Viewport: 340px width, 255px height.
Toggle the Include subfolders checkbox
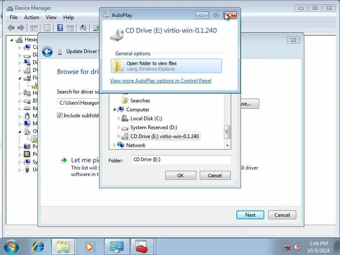(x=59, y=115)
